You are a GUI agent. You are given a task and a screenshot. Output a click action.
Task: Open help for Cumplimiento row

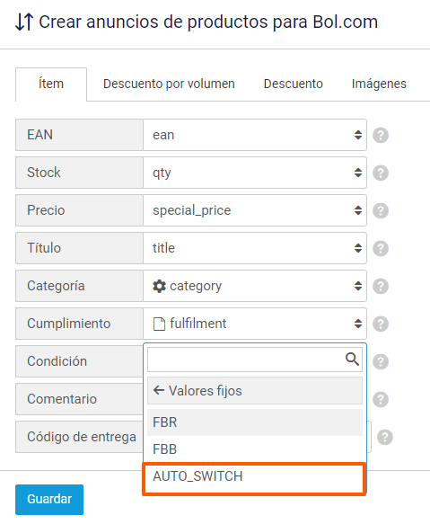coord(381,324)
